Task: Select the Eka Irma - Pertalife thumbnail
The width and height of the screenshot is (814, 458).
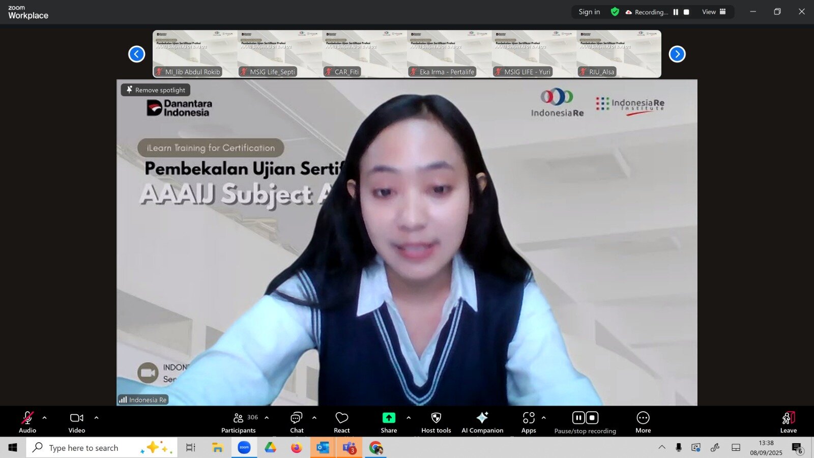Action: 449,54
